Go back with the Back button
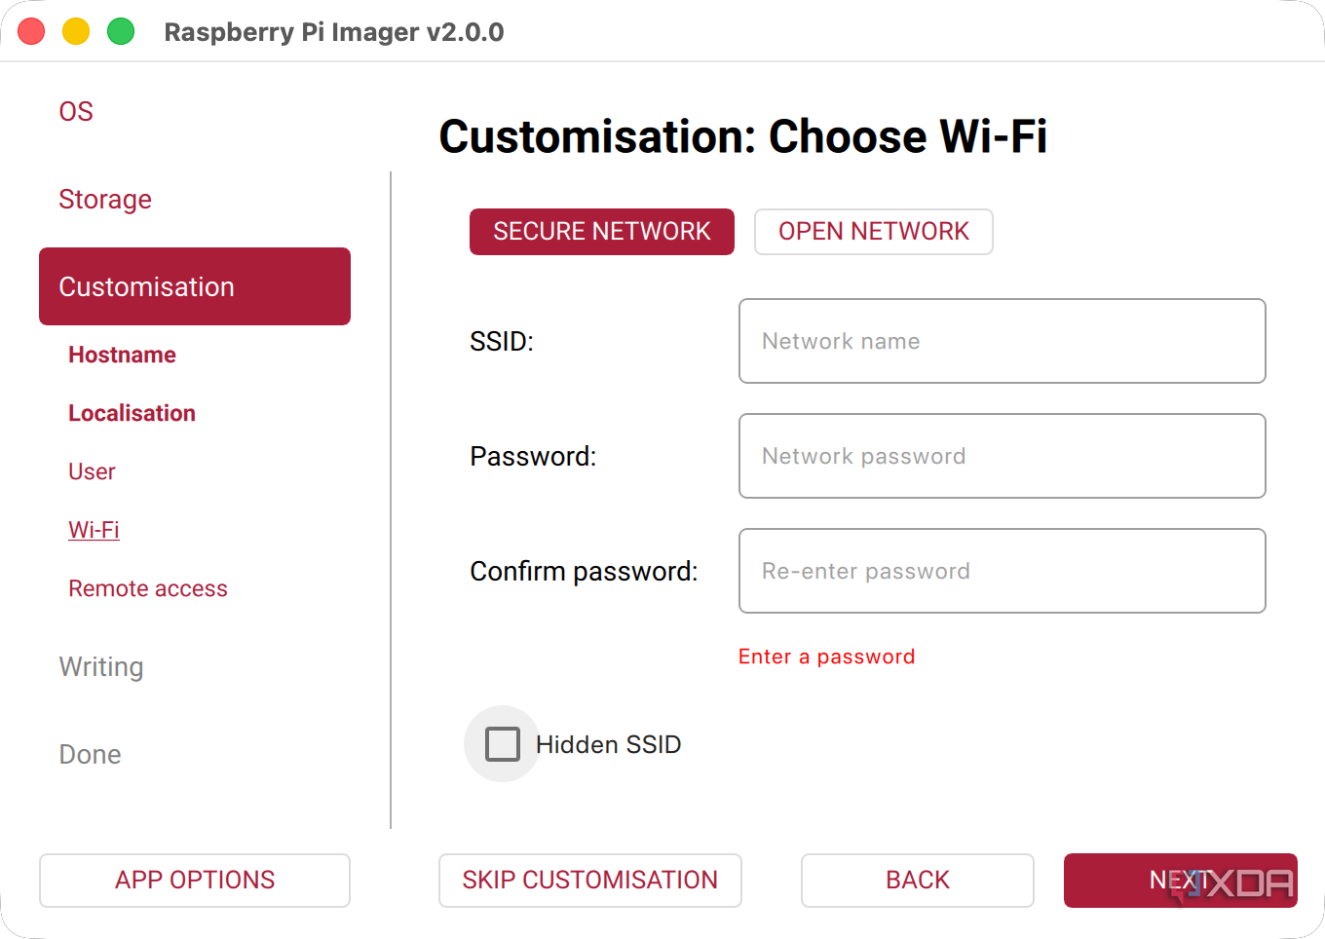The width and height of the screenshot is (1325, 939). (x=917, y=881)
